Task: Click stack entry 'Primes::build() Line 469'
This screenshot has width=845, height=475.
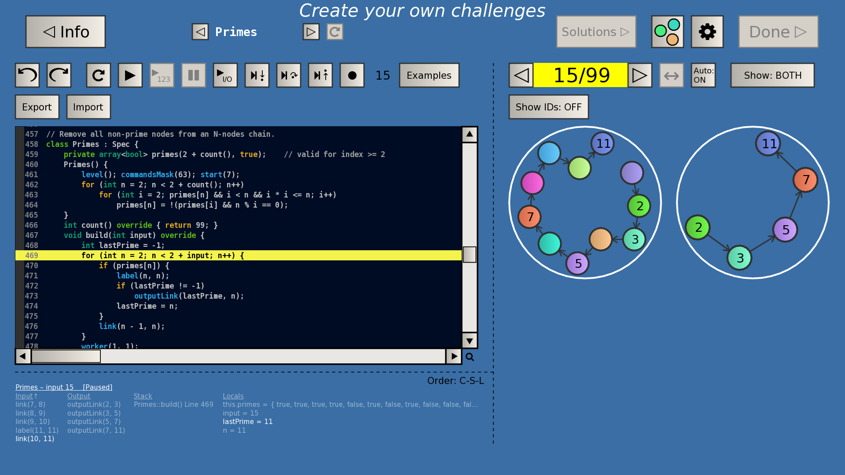Action: [x=173, y=404]
